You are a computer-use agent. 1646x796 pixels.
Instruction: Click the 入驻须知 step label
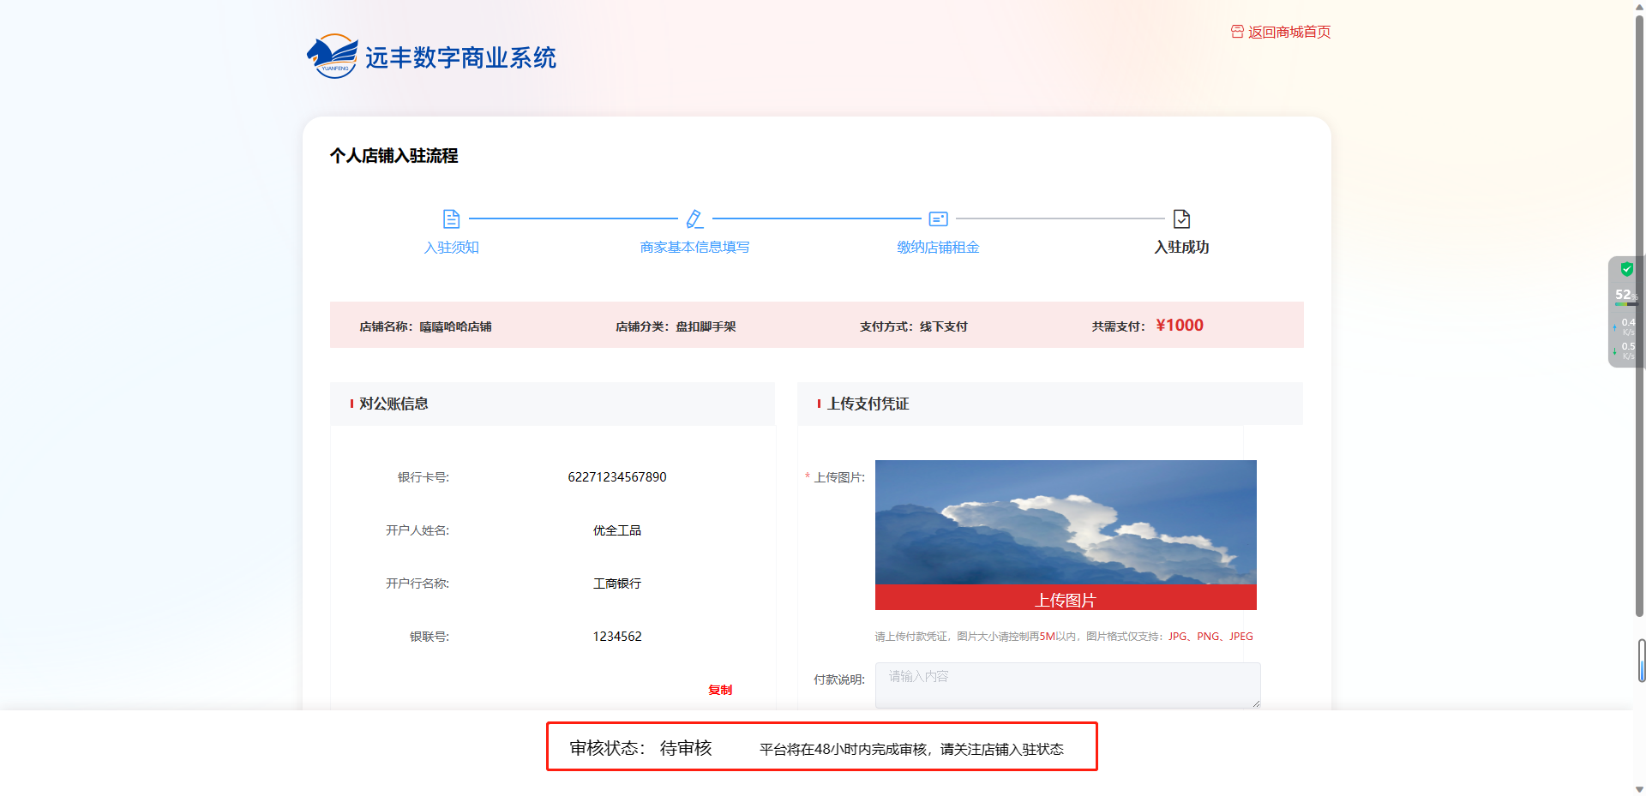pyautogui.click(x=451, y=247)
